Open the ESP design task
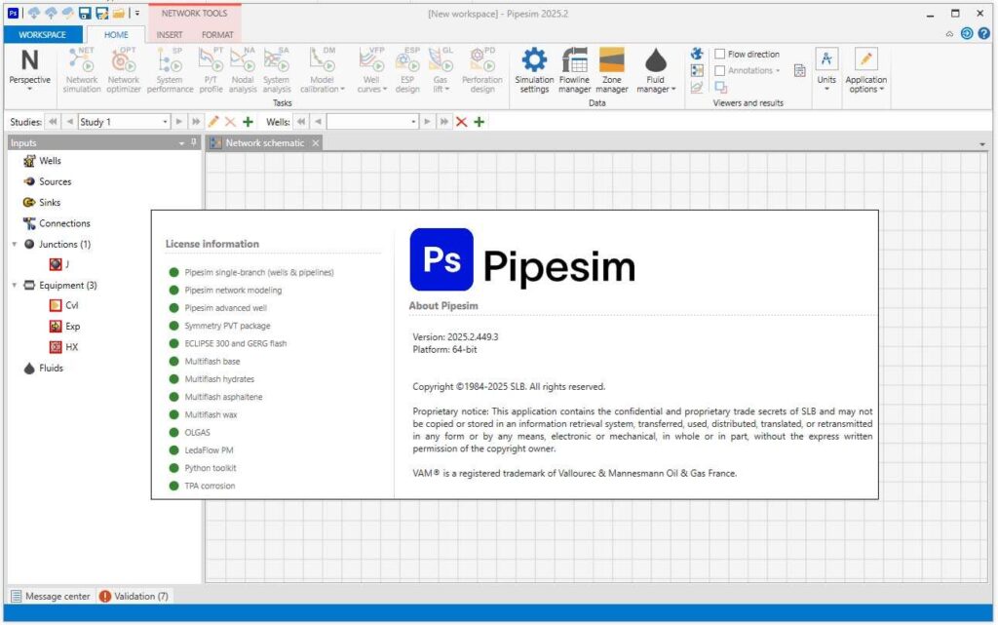This screenshot has width=998, height=625. point(407,70)
